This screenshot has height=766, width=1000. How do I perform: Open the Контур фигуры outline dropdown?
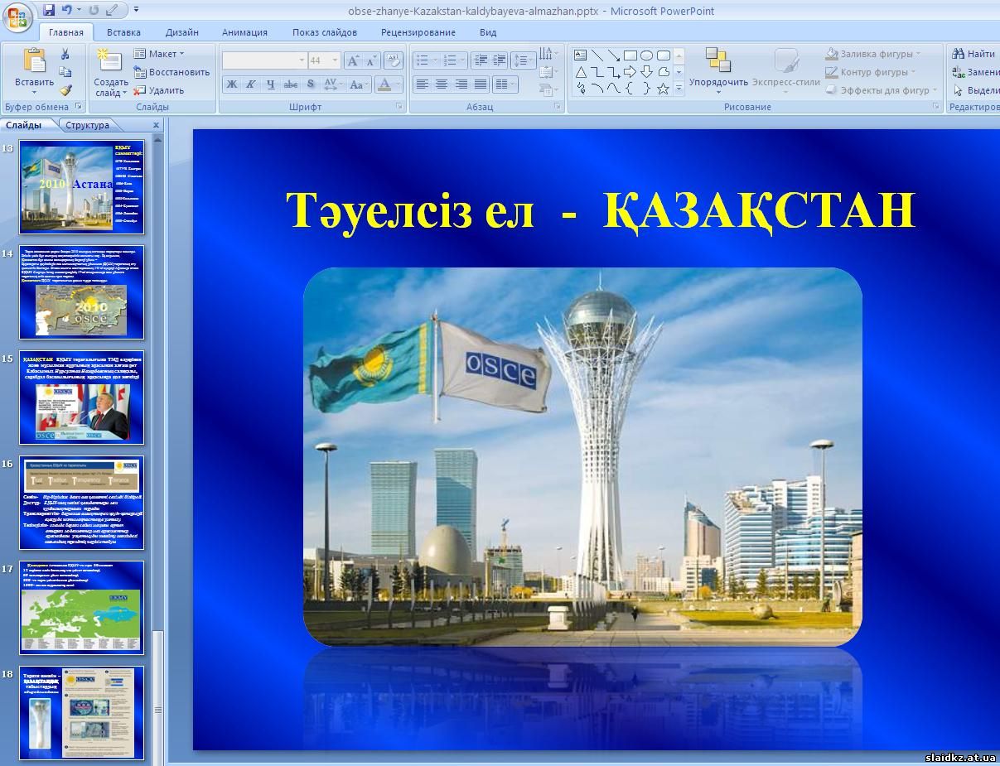click(870, 72)
